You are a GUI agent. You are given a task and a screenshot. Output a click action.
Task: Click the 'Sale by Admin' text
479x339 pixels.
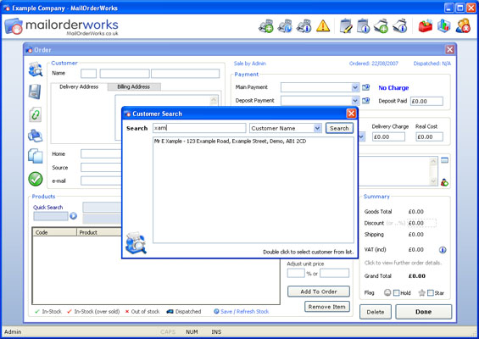coord(250,64)
